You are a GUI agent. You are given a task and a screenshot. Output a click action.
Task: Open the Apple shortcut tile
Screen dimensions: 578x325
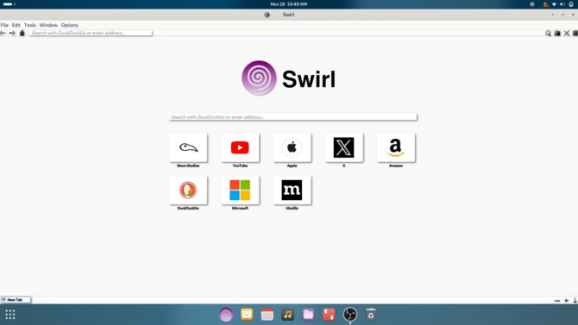292,147
